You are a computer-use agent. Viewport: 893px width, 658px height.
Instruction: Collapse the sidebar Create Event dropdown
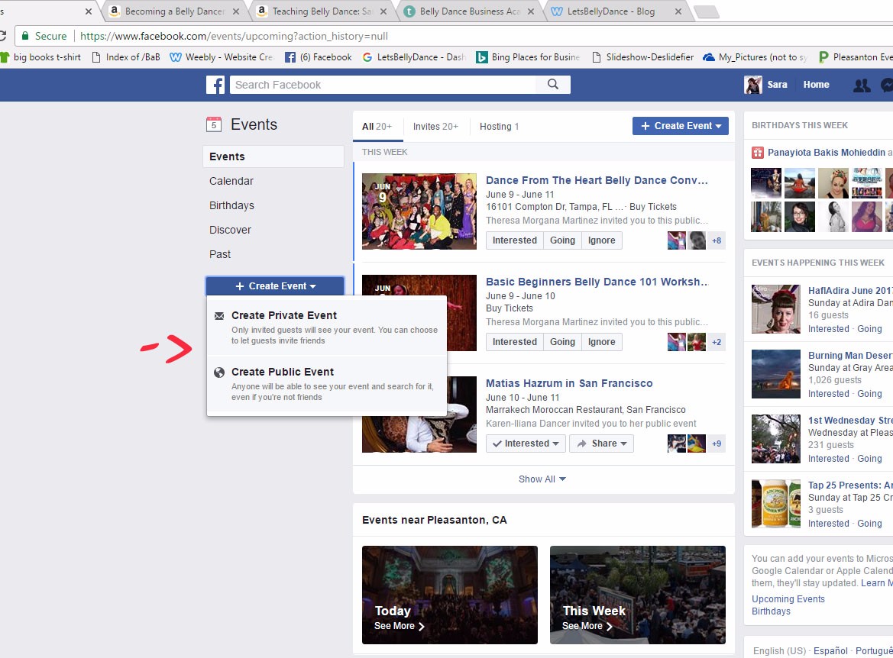[x=275, y=285]
